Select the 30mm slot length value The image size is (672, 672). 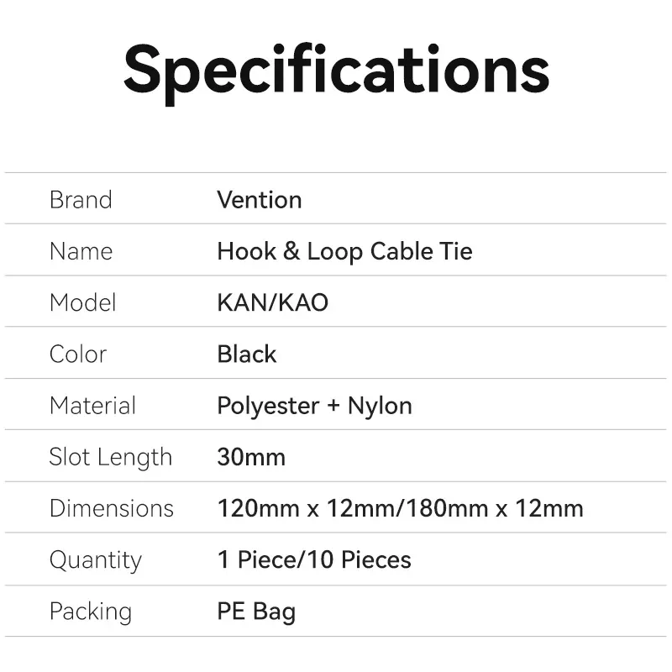click(x=251, y=457)
